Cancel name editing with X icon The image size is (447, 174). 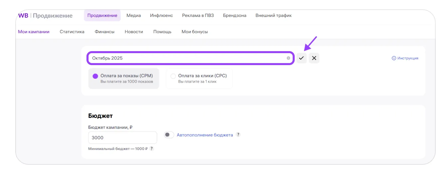314,58
